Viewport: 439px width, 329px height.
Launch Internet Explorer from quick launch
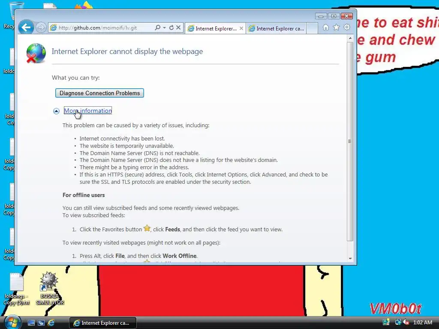[x=51, y=323]
